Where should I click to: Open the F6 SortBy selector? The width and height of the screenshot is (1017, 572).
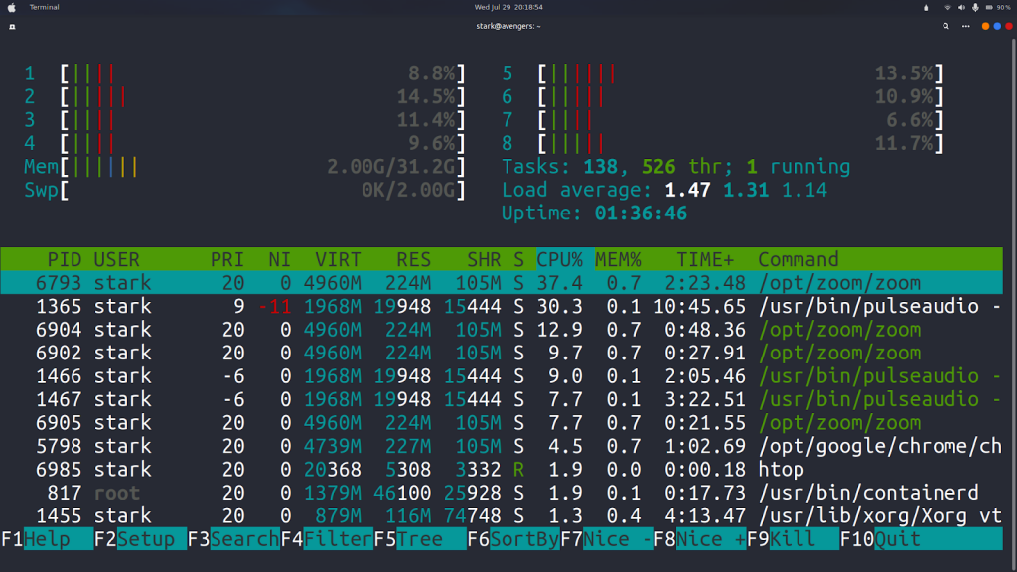coord(513,539)
